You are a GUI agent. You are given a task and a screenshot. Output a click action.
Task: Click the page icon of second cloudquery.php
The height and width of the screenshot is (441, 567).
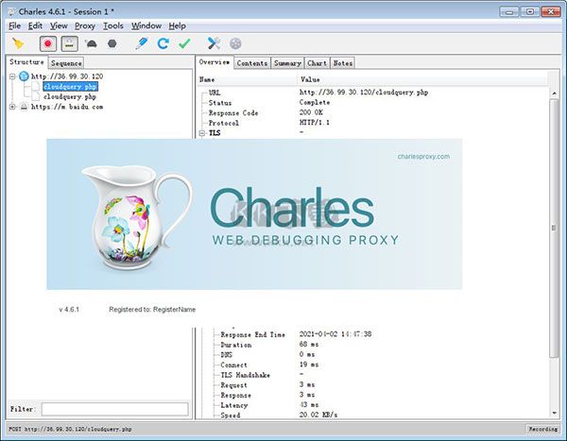[x=36, y=96]
